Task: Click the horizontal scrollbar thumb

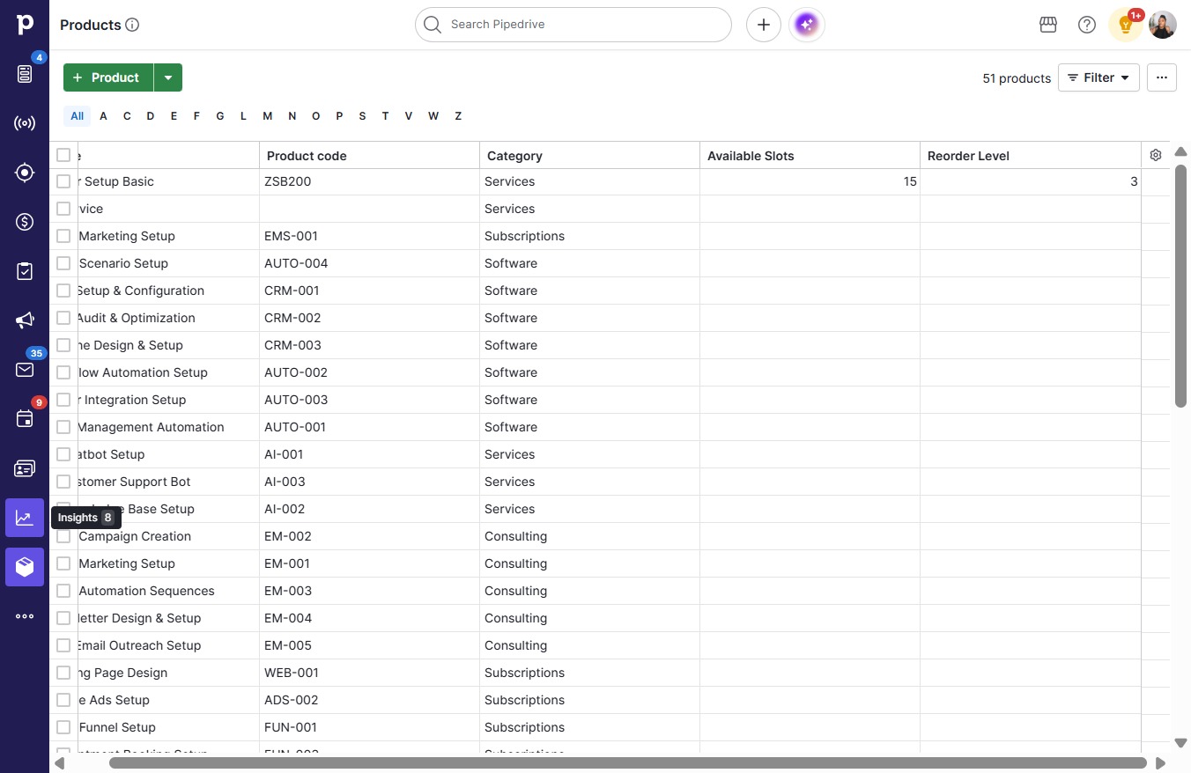Action: pyautogui.click(x=627, y=763)
